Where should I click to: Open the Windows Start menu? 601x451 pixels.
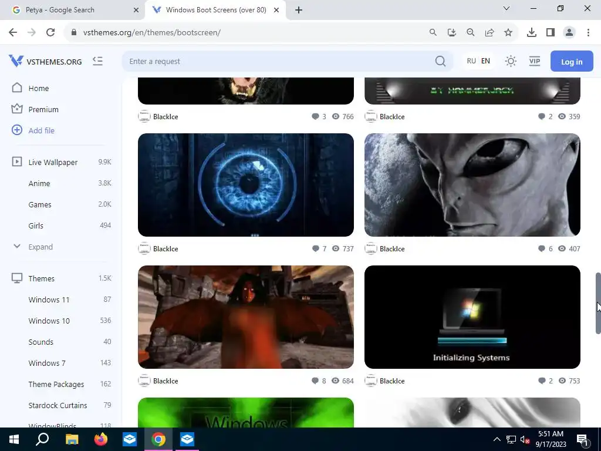pyautogui.click(x=14, y=439)
